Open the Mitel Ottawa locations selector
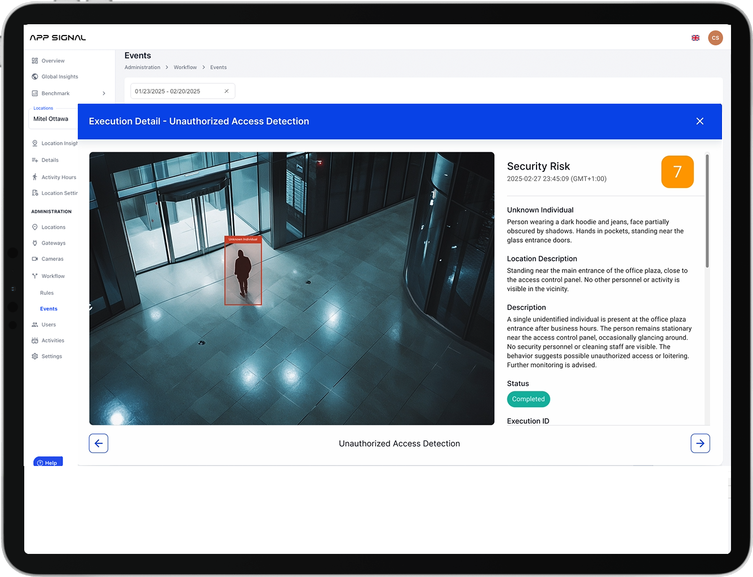Viewport: 753px width, 577px height. point(51,119)
